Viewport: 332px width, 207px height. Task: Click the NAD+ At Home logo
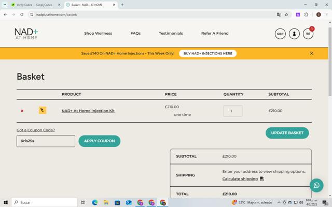(x=26, y=34)
